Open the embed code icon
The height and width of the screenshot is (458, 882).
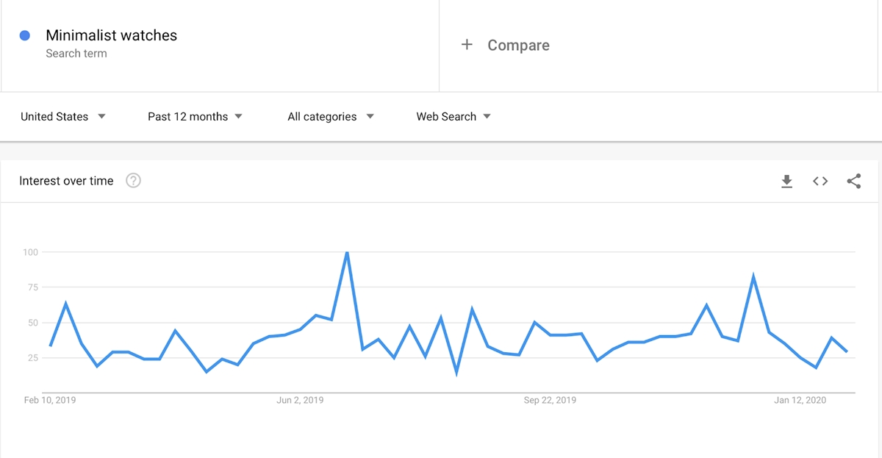click(820, 181)
